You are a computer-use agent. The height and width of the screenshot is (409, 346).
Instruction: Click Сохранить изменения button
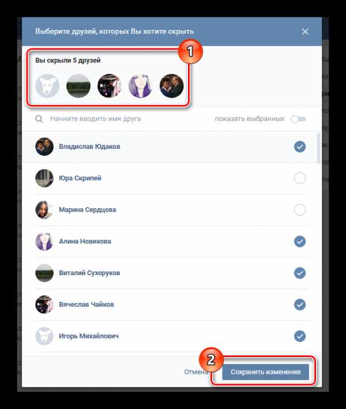[x=265, y=372]
